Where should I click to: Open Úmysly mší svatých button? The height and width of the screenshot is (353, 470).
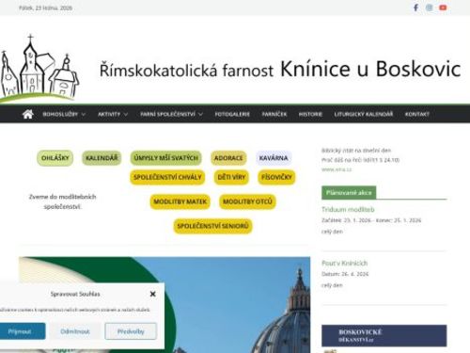166,158
